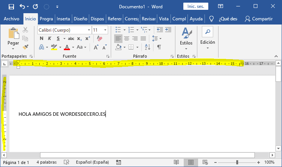The width and height of the screenshot is (282, 167).
Task: Click the borders icon
Action: coord(131,47)
